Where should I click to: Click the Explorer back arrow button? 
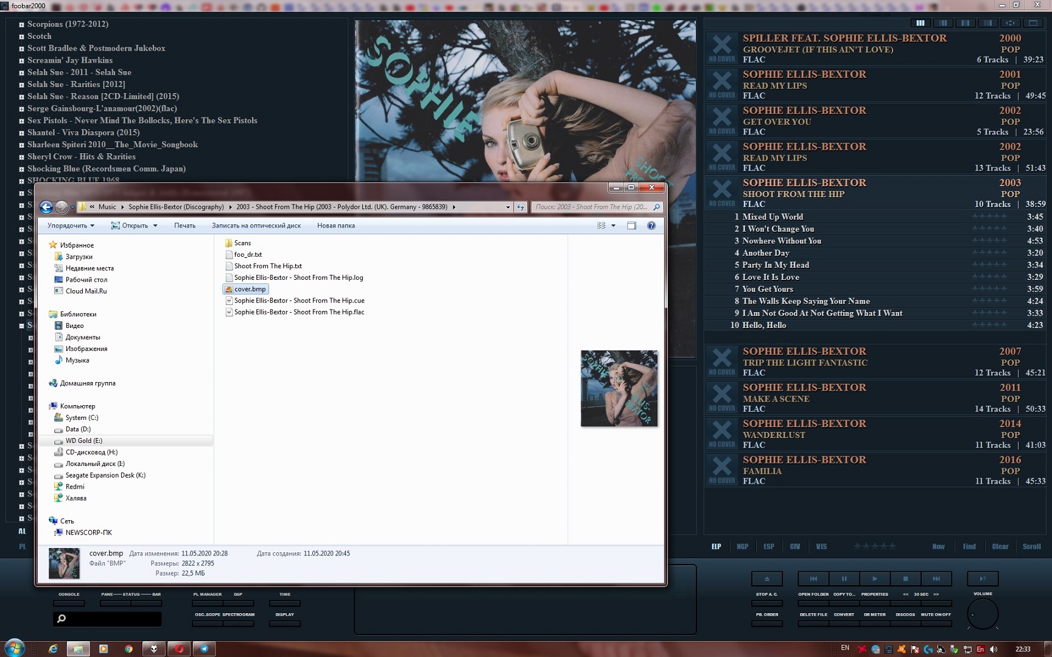[x=46, y=207]
